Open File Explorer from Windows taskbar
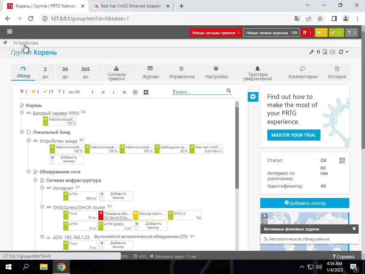 coord(43,267)
